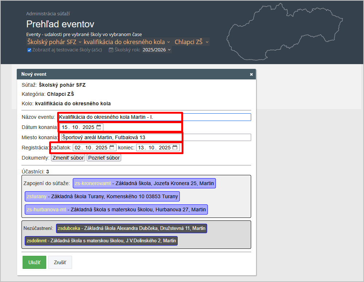Viewport: 364px width, 282px height.
Task: Select zsturany school tag
Action: point(102,196)
